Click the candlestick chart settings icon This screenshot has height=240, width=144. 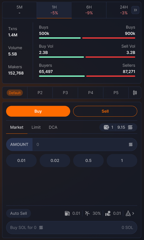click(135, 93)
